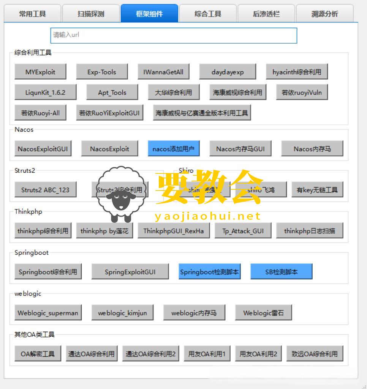Open the Exp-Tools button

click(102, 72)
